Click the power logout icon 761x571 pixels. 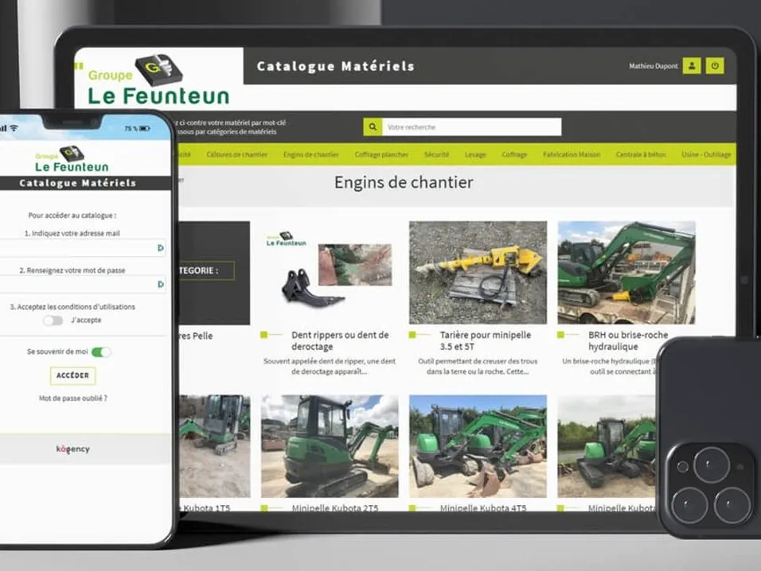715,66
